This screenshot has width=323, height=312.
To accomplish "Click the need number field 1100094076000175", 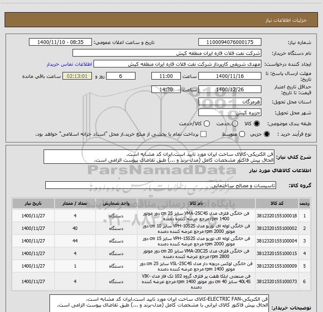I will 230,42.
